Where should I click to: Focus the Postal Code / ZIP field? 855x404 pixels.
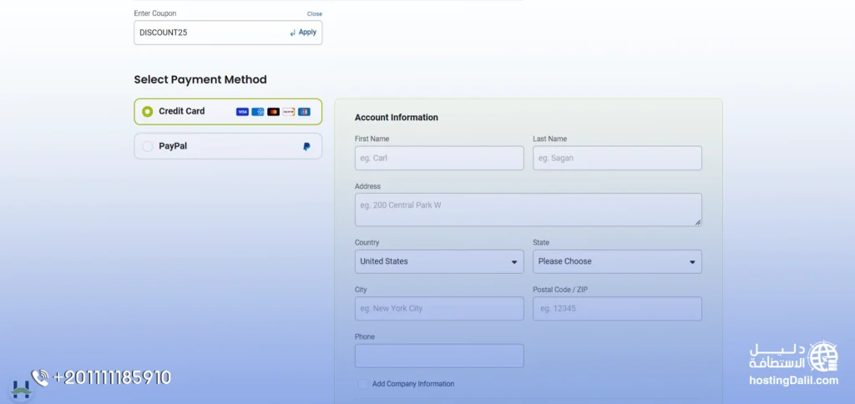(617, 309)
